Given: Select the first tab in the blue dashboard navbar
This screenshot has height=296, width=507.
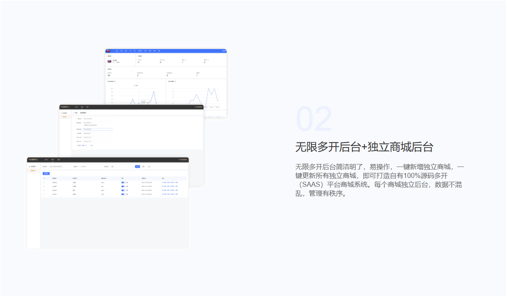Looking at the screenshot, I should (x=117, y=51).
